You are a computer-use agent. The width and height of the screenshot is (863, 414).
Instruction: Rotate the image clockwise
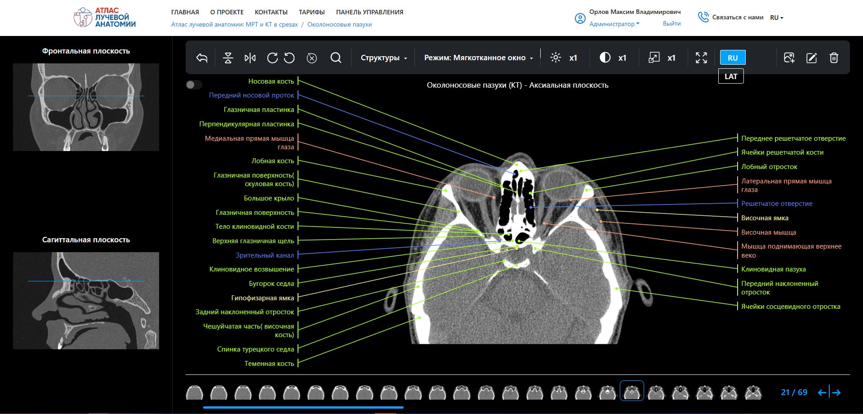click(x=272, y=58)
